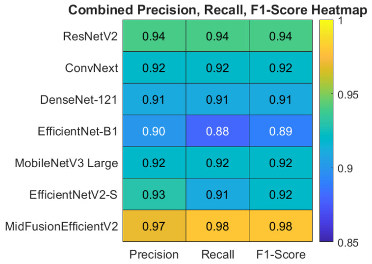Select the EfficientNet-B1 Recall cell 0.88
Image resolution: width=372 pixels, height=264 pixels.
click(218, 131)
